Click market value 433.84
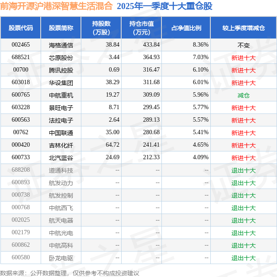The height and width of the screenshot is (277, 277). tap(151, 45)
